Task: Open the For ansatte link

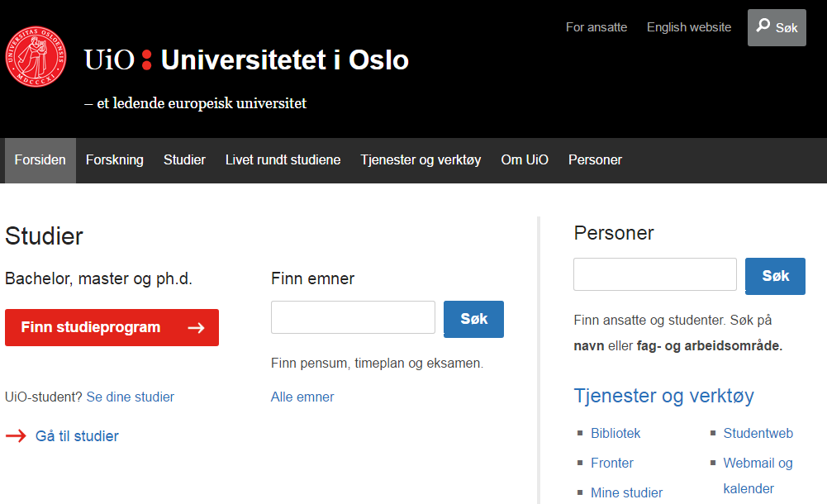Action: (x=596, y=27)
